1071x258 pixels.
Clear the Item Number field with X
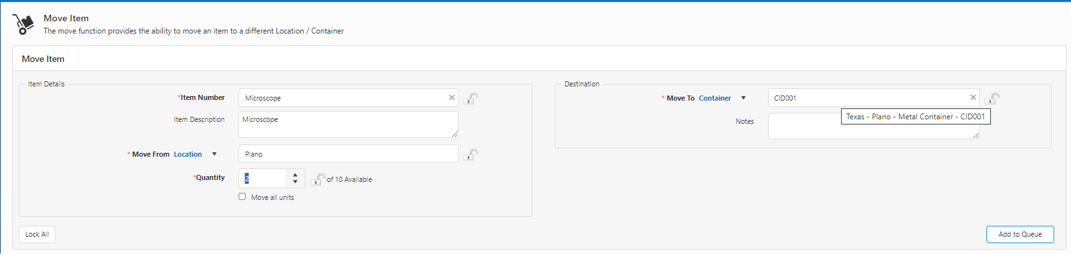(x=452, y=97)
